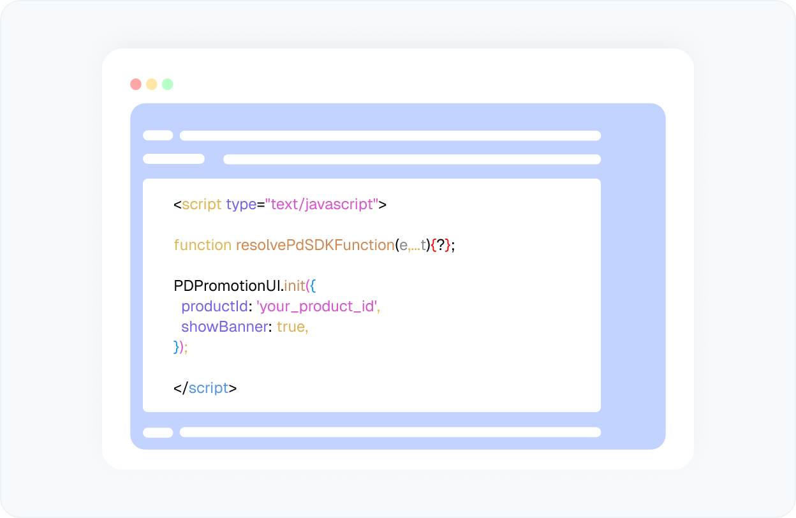Click the closing brace and parenthesis line

coord(179,347)
